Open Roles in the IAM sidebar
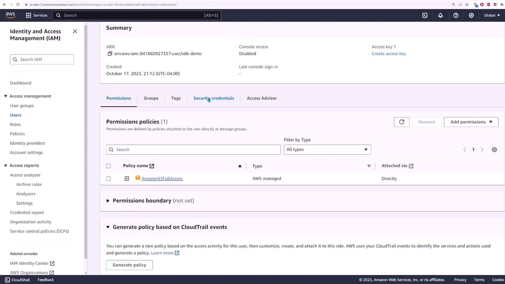The width and height of the screenshot is (505, 284). (x=15, y=125)
